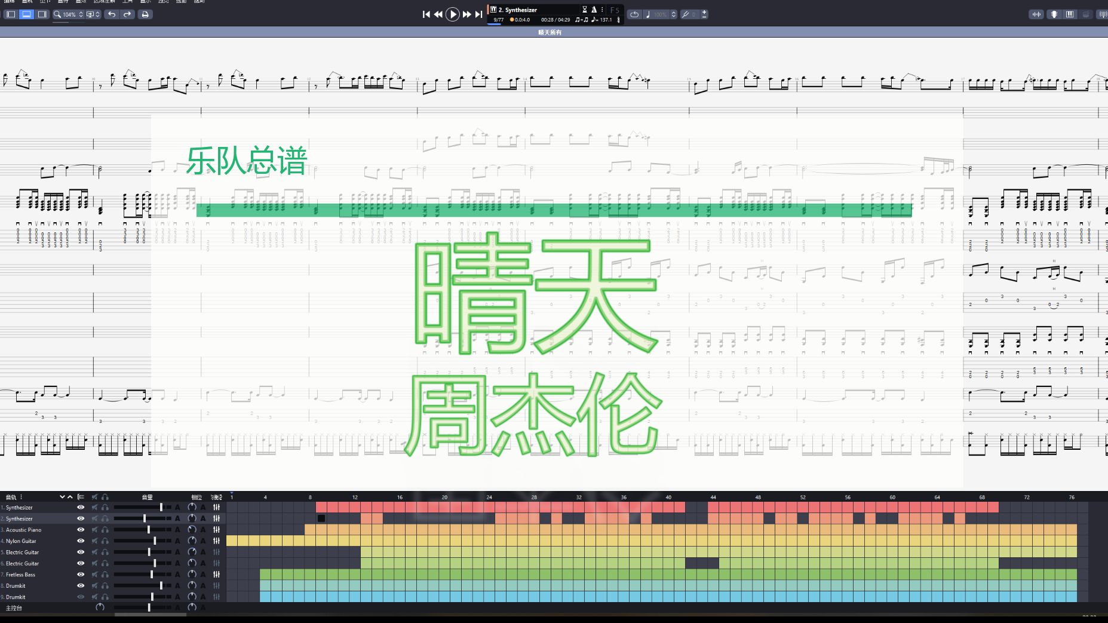
Task: Click the relative speed note icon
Action: tap(648, 14)
